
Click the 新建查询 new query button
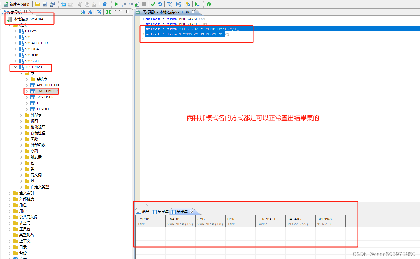pyautogui.click(x=16, y=4)
